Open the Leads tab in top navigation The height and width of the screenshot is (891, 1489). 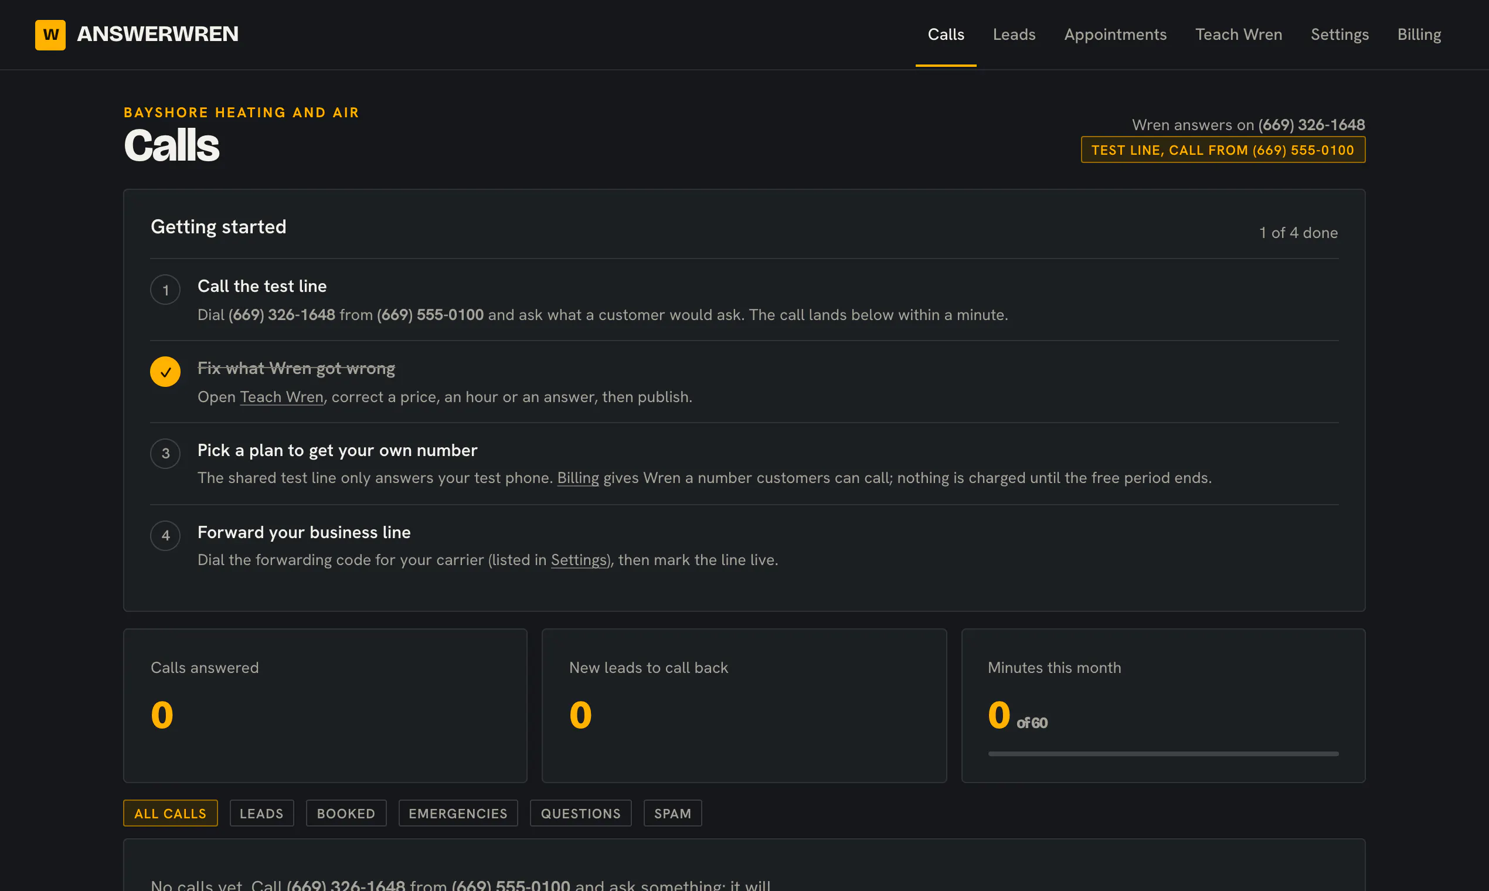coord(1014,34)
